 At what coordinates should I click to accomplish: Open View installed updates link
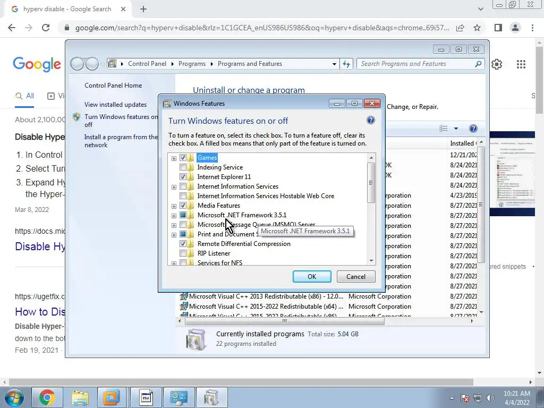115,105
